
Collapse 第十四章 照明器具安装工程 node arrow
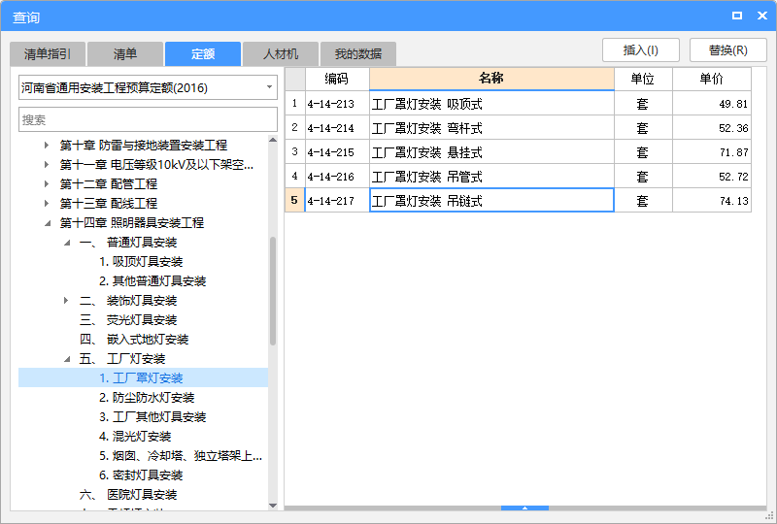pyautogui.click(x=47, y=223)
